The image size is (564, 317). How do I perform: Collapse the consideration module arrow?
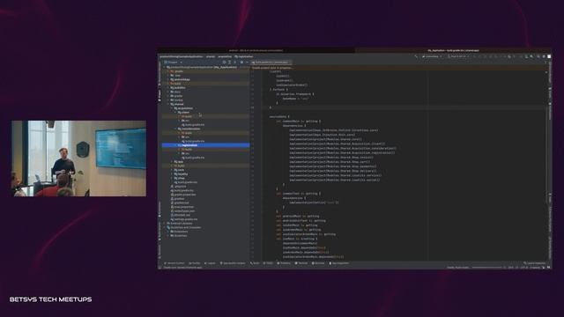click(x=175, y=129)
